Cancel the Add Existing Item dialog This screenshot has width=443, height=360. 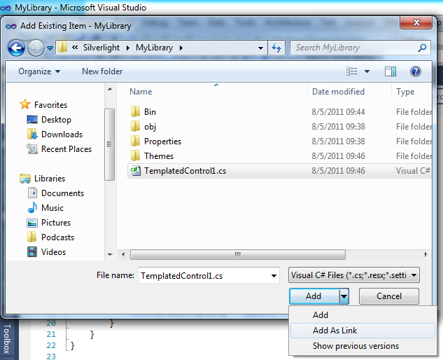tap(389, 296)
